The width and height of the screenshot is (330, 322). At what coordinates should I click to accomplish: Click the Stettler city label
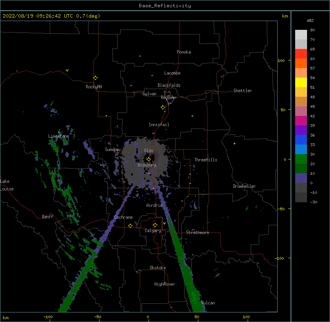click(243, 91)
